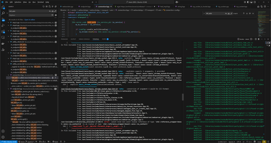Close the editor find widget
This screenshot has height=143, width=271.
coord(253,13)
